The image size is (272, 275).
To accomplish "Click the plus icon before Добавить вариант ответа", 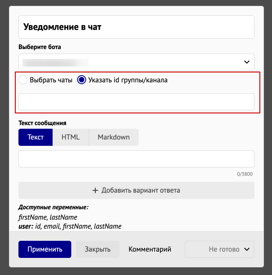I will click(95, 190).
